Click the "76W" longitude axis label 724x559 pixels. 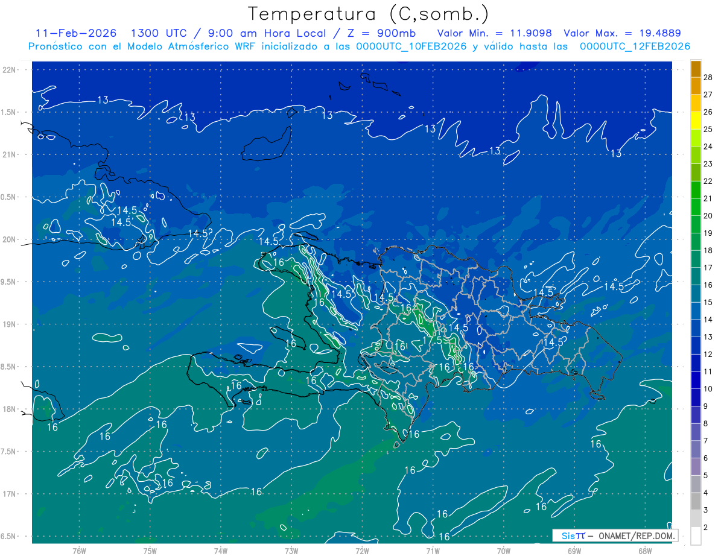point(79,551)
